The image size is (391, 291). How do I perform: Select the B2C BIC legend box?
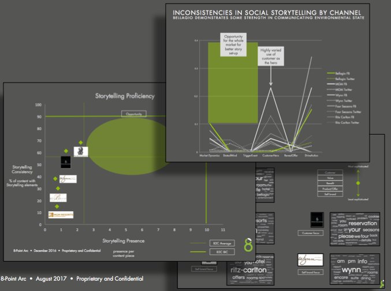tap(222, 252)
